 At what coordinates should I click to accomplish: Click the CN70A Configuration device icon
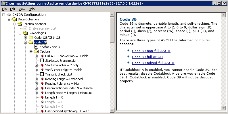(9, 15)
